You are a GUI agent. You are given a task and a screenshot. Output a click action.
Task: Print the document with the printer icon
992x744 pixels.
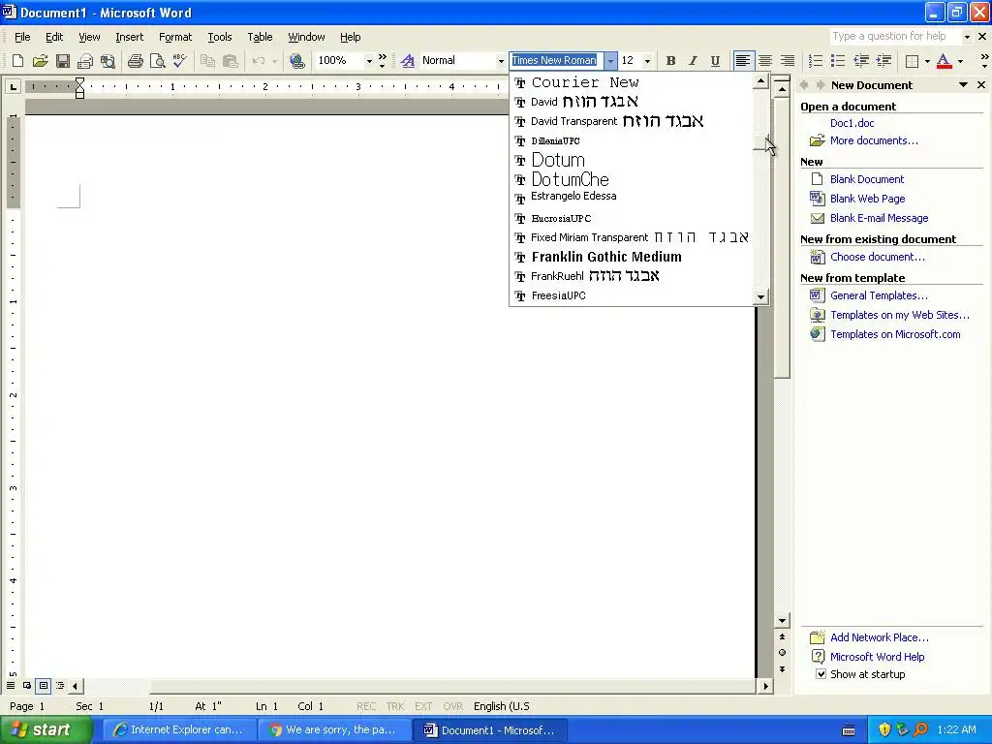click(x=135, y=61)
